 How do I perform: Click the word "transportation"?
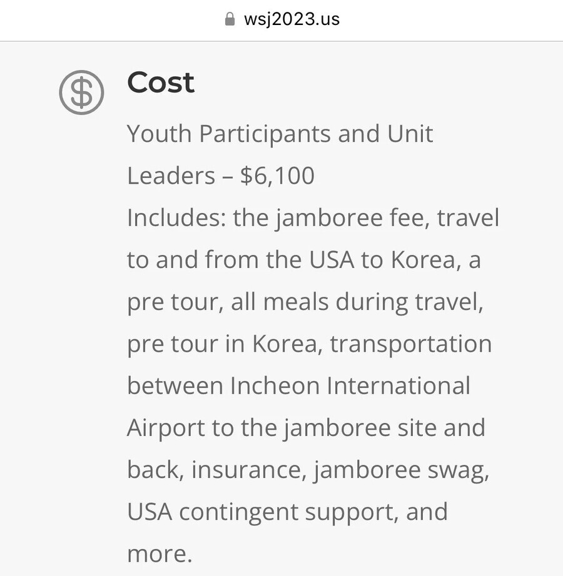(x=411, y=344)
